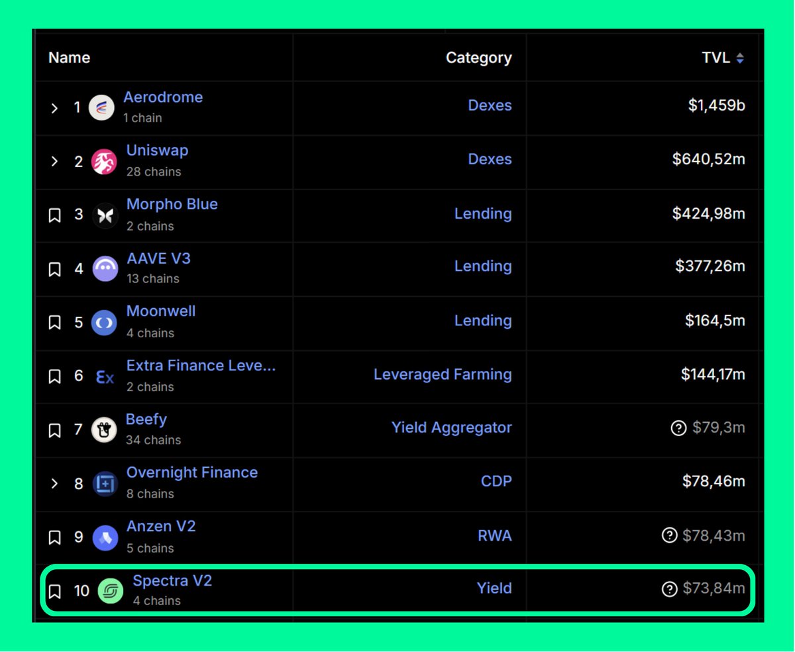Open the Uniswap protocol link
Image resolution: width=795 pixels, height=652 pixels.
click(158, 150)
